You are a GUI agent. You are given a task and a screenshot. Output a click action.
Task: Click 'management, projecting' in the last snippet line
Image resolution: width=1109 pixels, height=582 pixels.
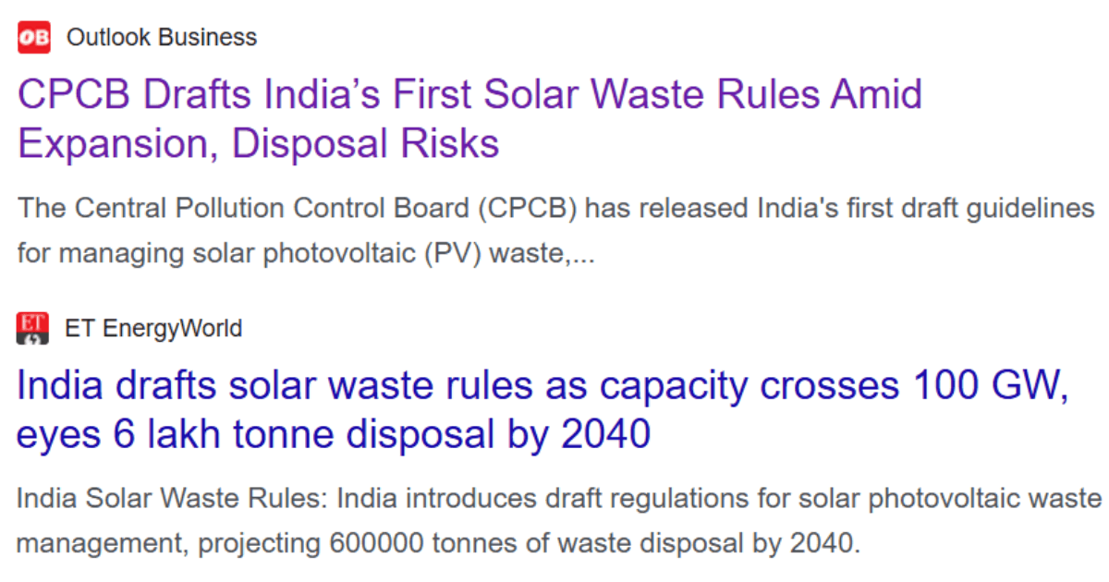tap(168, 543)
